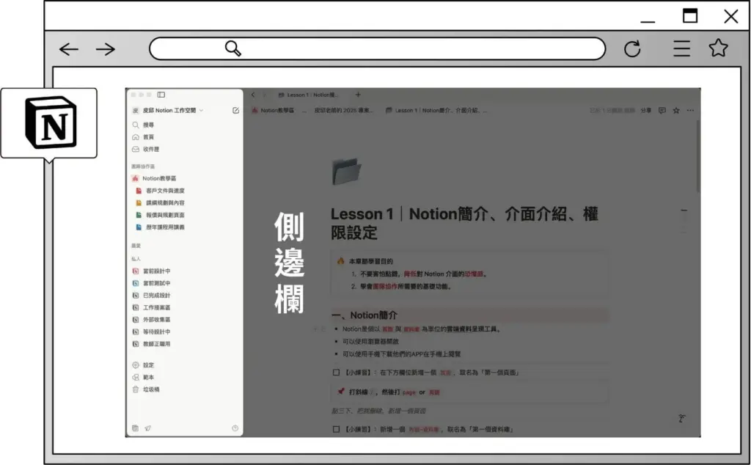Click the browser bookmark star icon
Screen dimensions: 751x465
(x=719, y=48)
